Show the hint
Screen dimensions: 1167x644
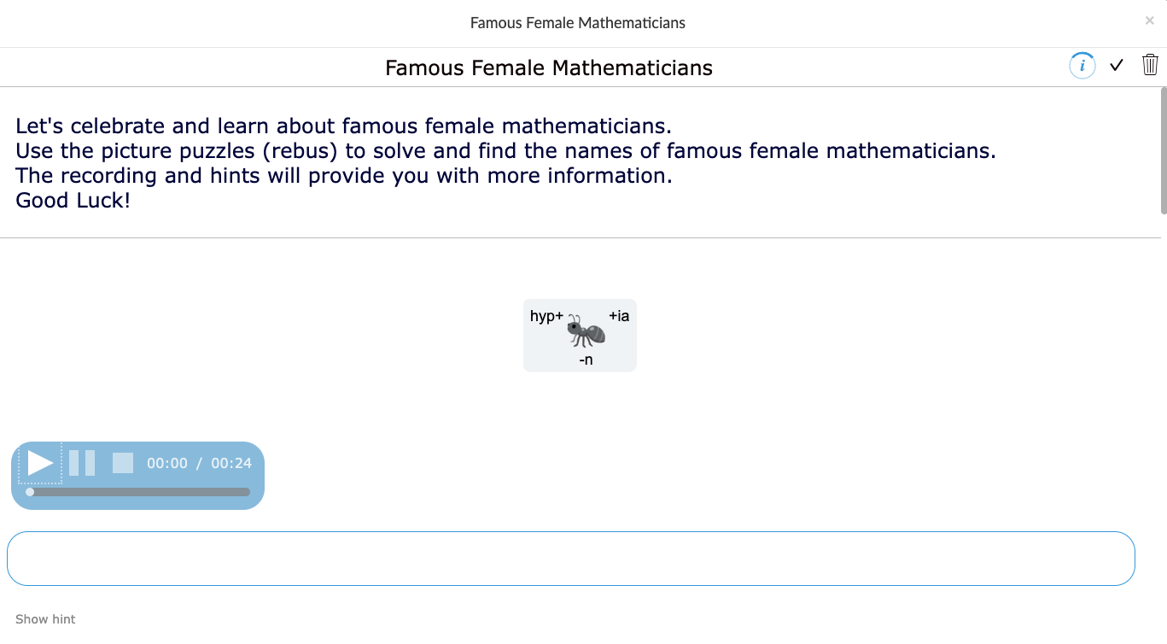click(44, 618)
